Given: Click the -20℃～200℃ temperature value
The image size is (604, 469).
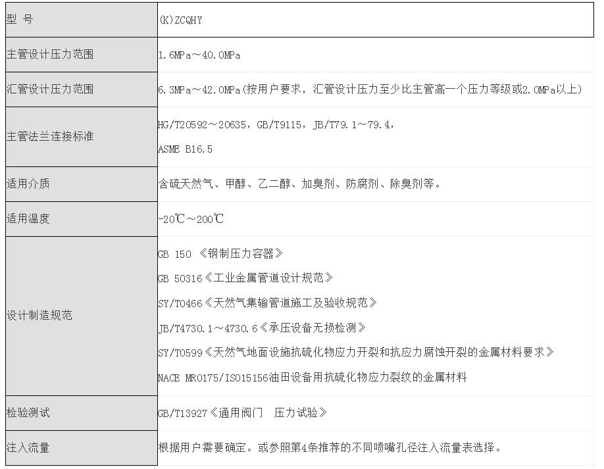Looking at the screenshot, I should click(191, 219).
